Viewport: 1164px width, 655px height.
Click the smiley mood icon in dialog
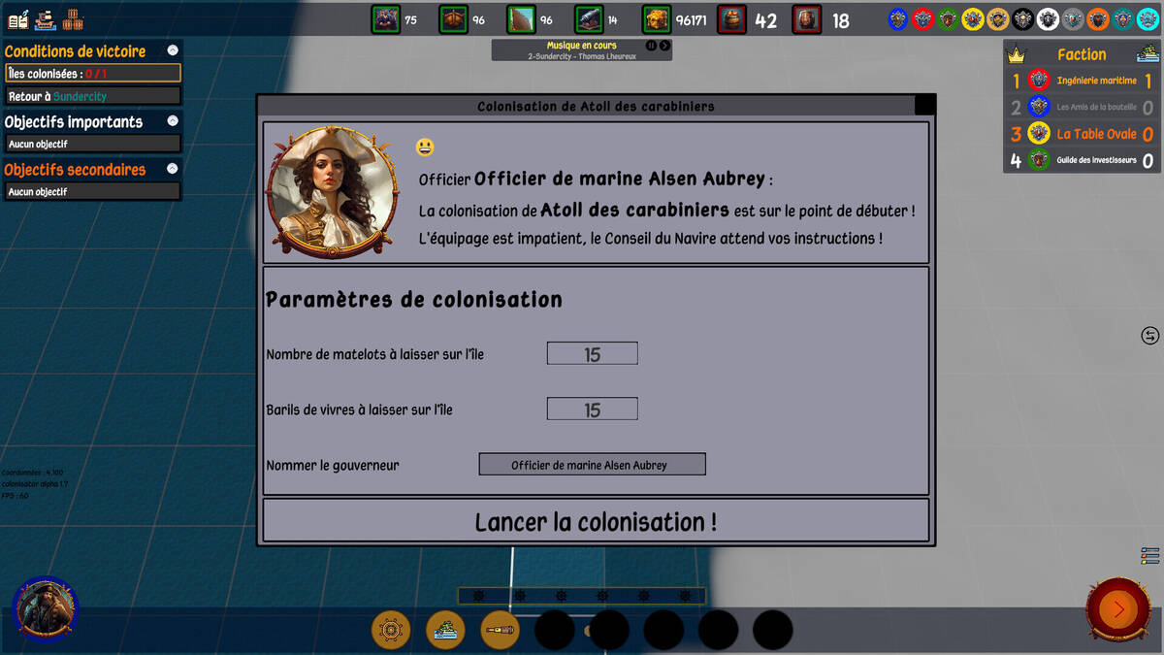425,147
